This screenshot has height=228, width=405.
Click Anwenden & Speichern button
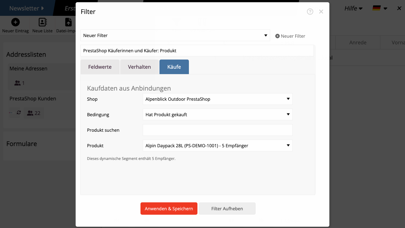pos(169,209)
